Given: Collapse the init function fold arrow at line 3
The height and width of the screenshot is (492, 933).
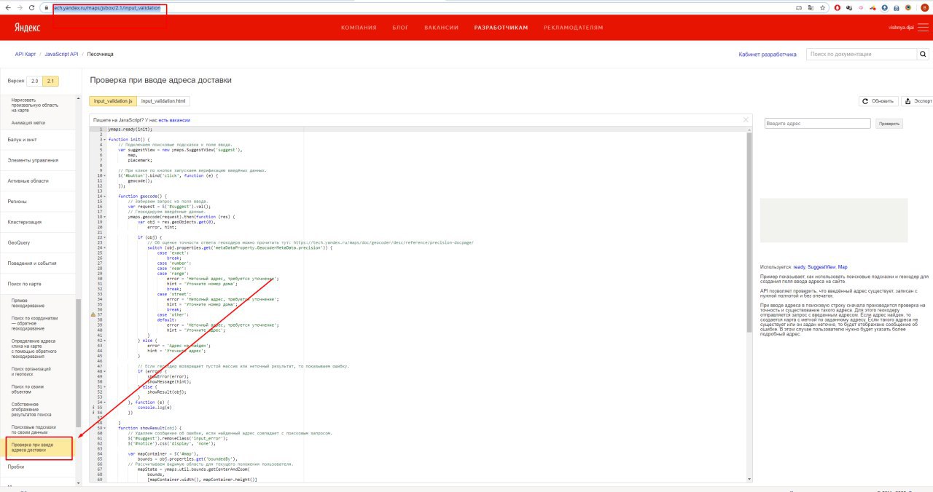Looking at the screenshot, I should click(x=104, y=138).
